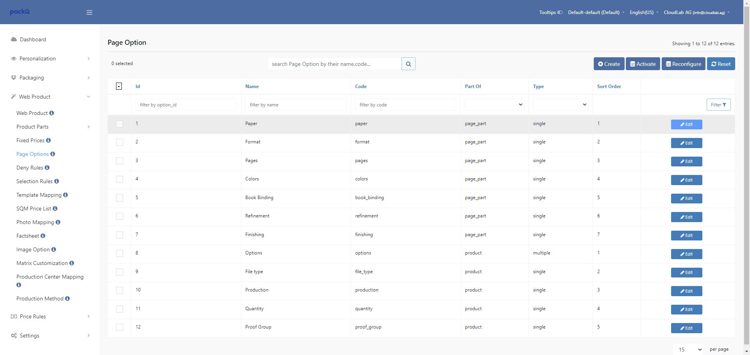750x355 pixels.
Task: Click info icon next to Template Mapping
Action: tap(65, 195)
